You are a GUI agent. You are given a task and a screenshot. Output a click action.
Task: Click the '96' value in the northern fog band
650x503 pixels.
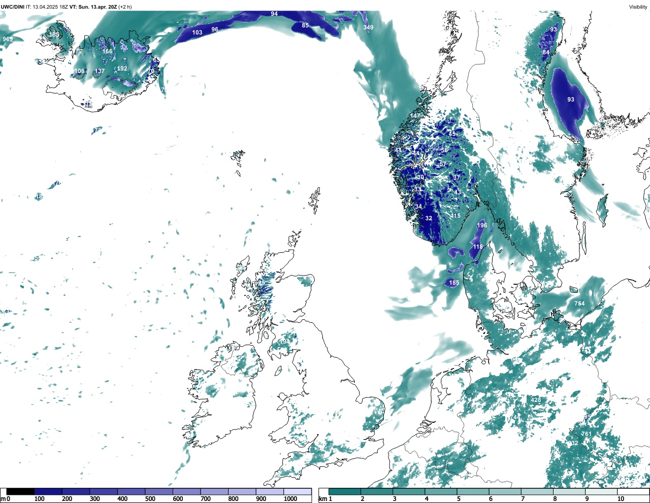point(215,29)
